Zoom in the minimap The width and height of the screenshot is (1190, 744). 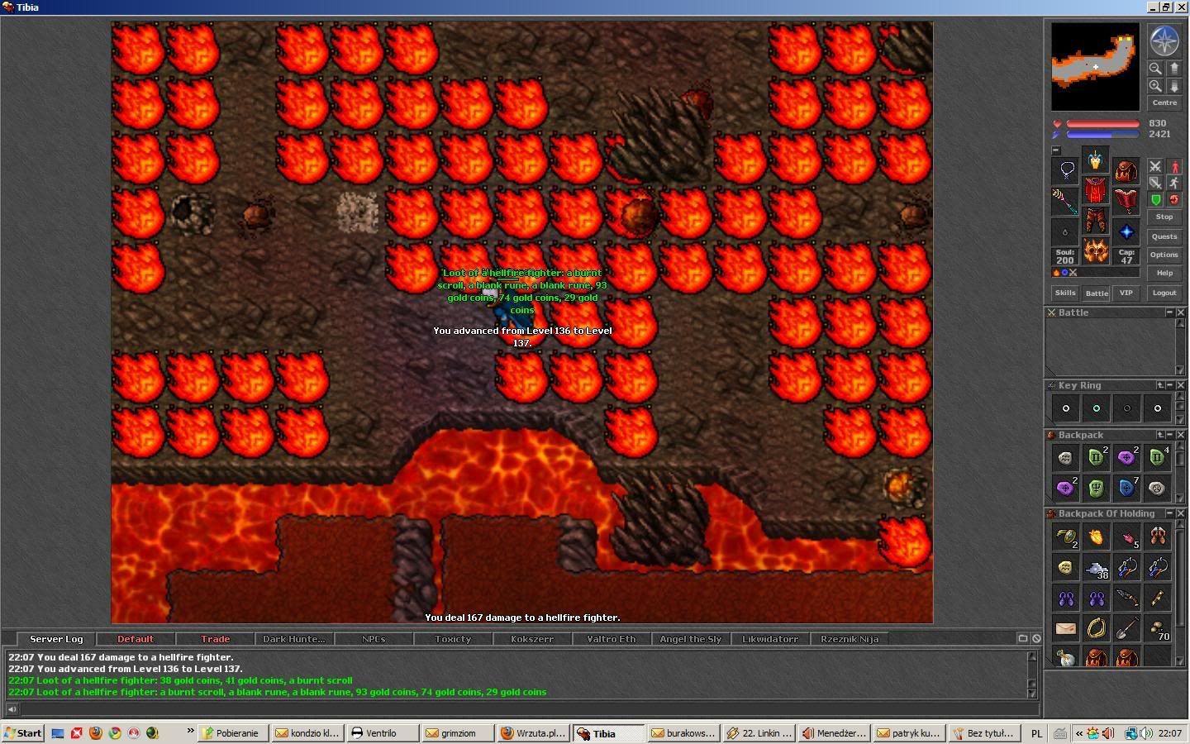click(x=1155, y=86)
